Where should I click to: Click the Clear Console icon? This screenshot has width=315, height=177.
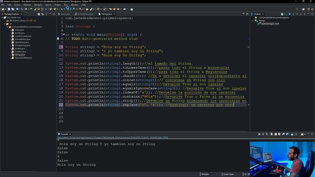[272, 134]
